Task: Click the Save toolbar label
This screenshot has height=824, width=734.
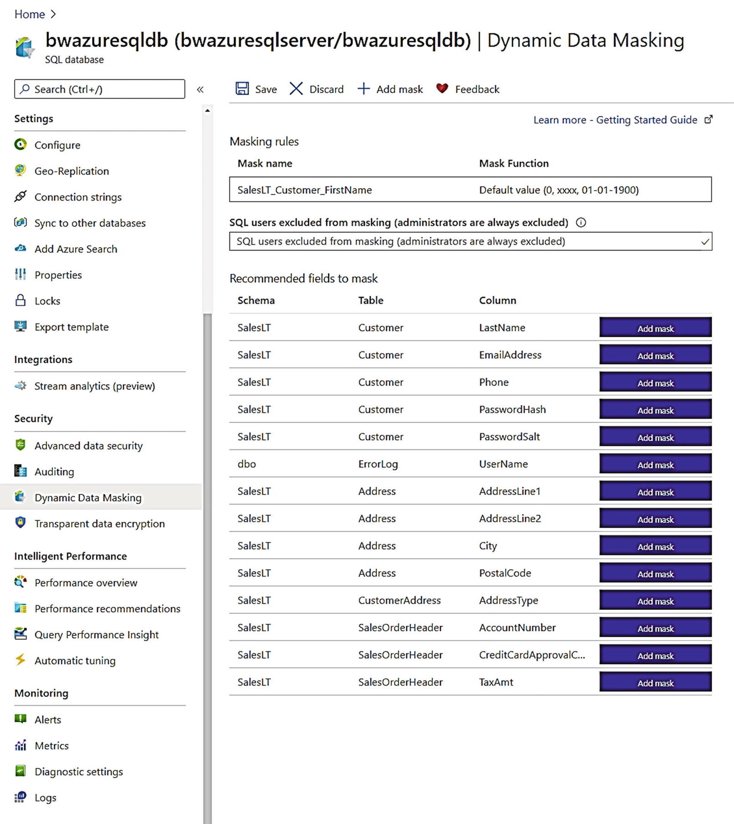Action: tap(266, 89)
